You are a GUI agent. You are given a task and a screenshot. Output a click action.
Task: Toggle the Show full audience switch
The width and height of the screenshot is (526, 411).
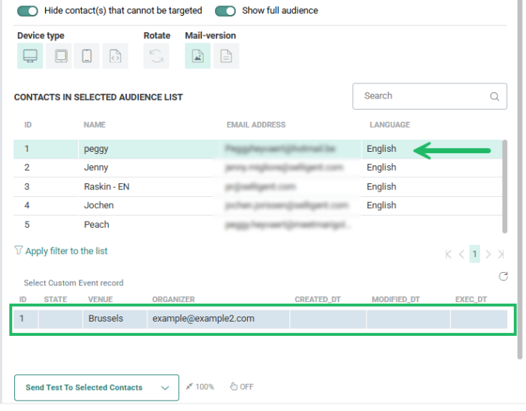click(x=225, y=11)
